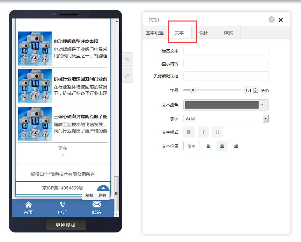Open the 文本颜色 color dropdown
The height and width of the screenshot is (242, 301).
tap(226, 105)
